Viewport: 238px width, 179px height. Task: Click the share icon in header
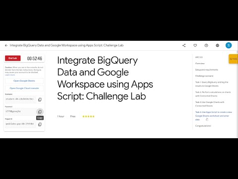pos(184,45)
